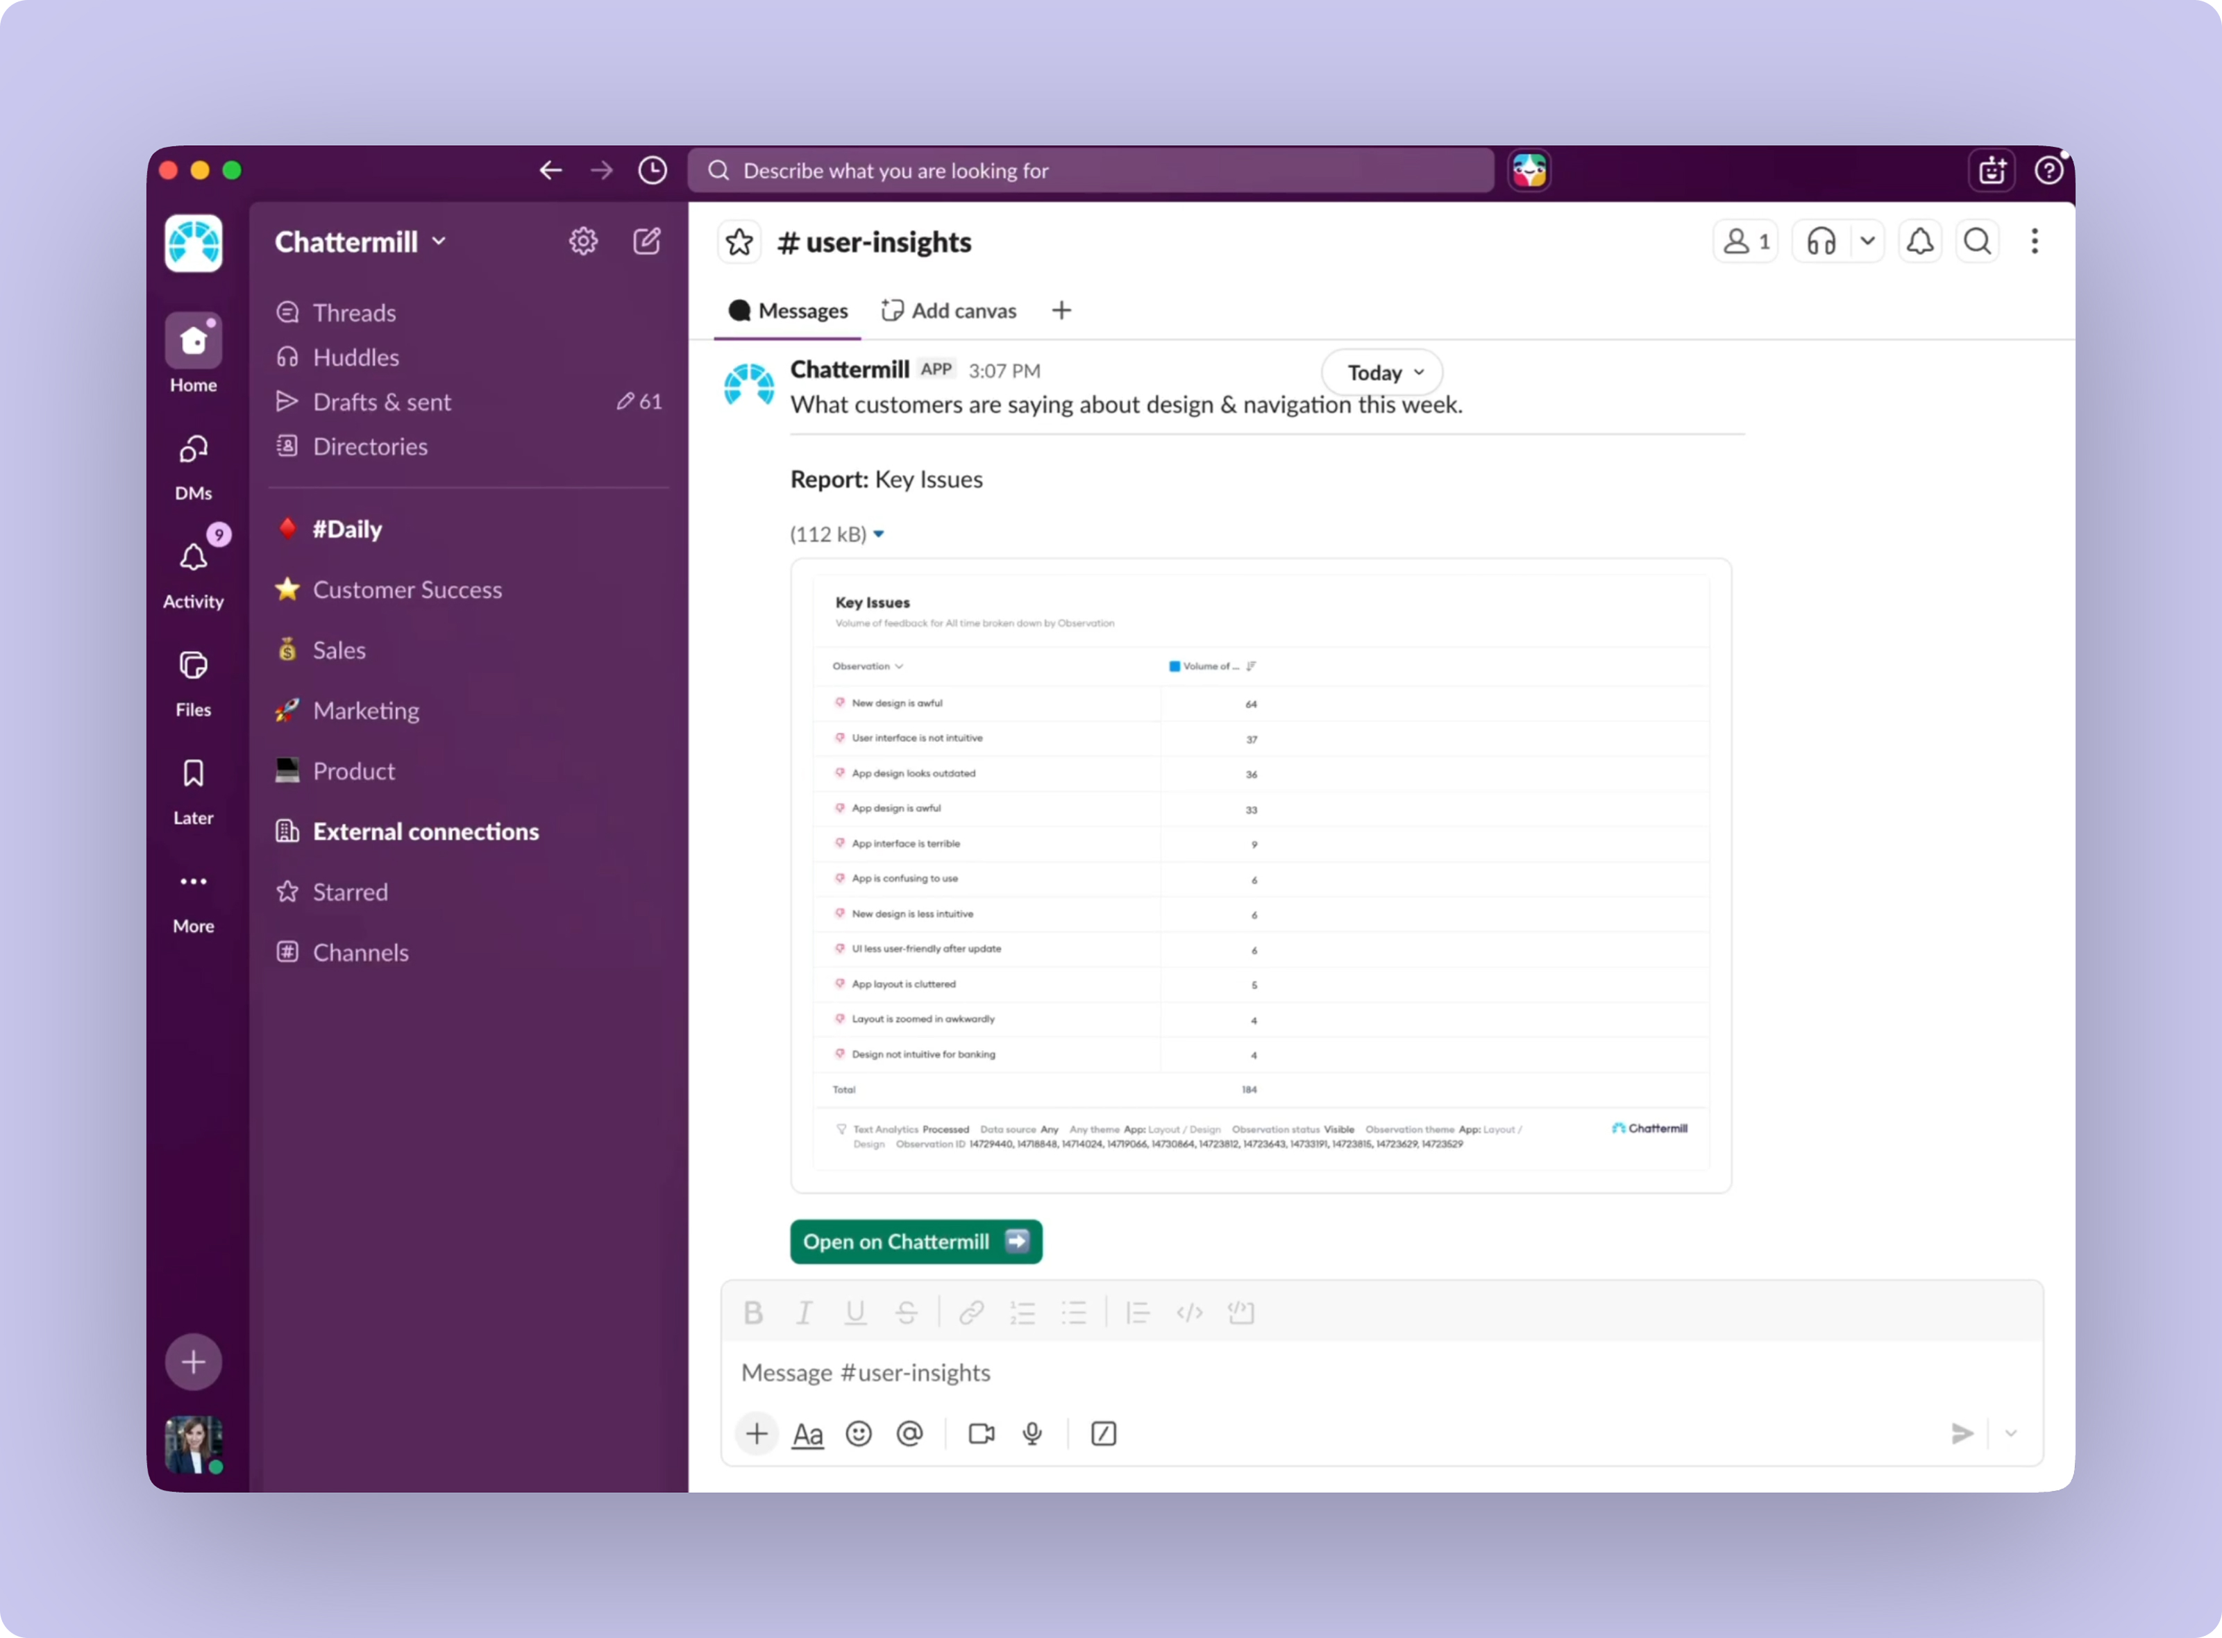2222x1638 pixels.
Task: Open channel notification bell settings
Action: pyautogui.click(x=1919, y=242)
